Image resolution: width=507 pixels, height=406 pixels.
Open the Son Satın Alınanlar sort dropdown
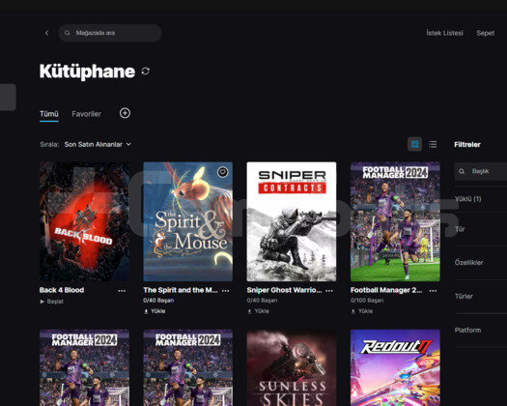(x=98, y=144)
